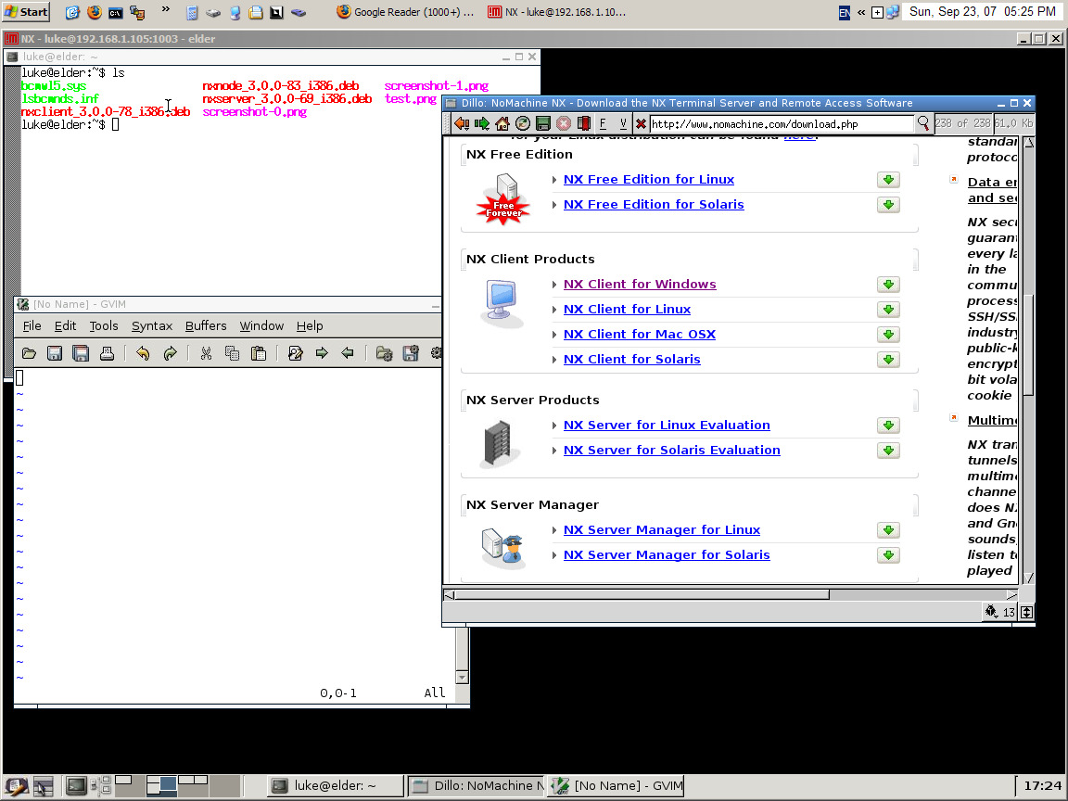Click the paste clipboard icon in GVIM
The width and height of the screenshot is (1068, 801).
tap(259, 353)
